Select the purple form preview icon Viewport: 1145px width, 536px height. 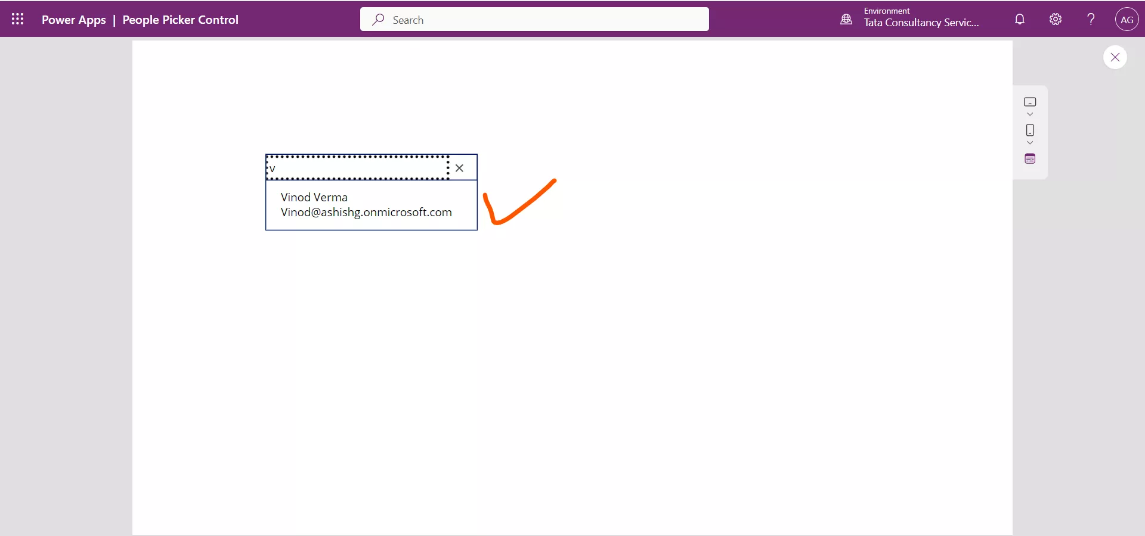tap(1030, 159)
